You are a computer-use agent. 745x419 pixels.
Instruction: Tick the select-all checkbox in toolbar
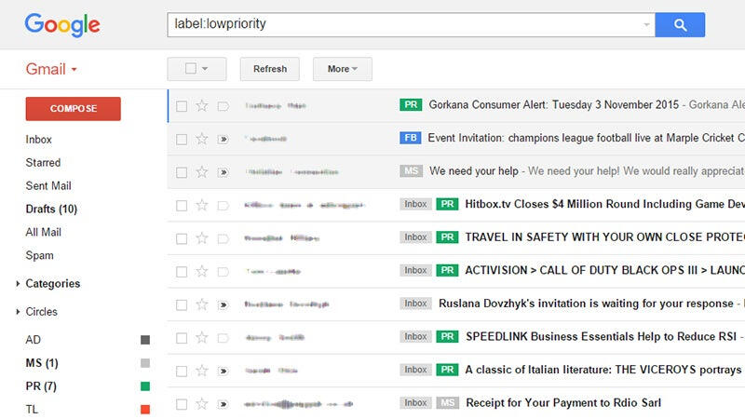click(191, 68)
